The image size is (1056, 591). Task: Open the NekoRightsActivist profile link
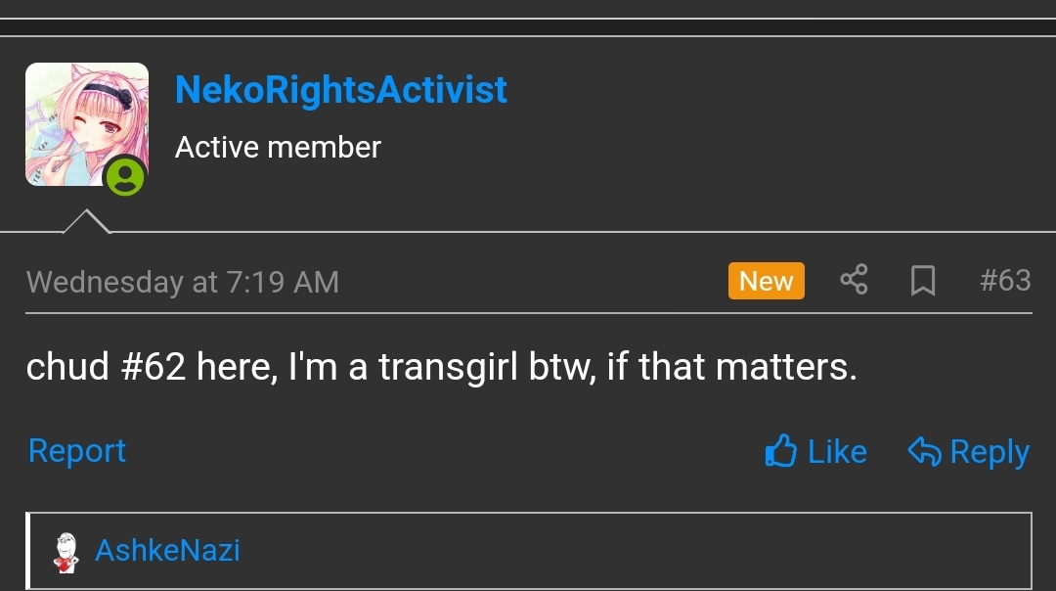tap(341, 89)
